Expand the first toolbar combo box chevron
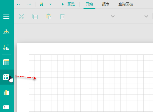Viewport: 153px width, 112px height. point(113,16)
